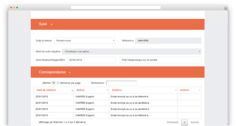Click the Point téléphonique sur le contrat field
Viewport: 236px width, 126px height.
coord(160,60)
